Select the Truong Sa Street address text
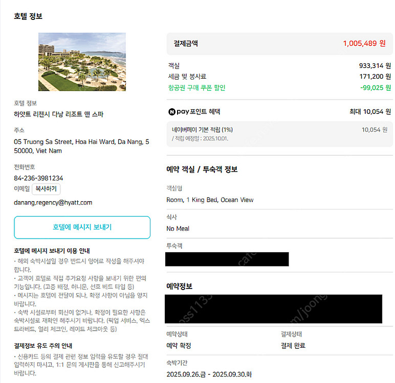The width and height of the screenshot is (395, 383). click(x=81, y=141)
